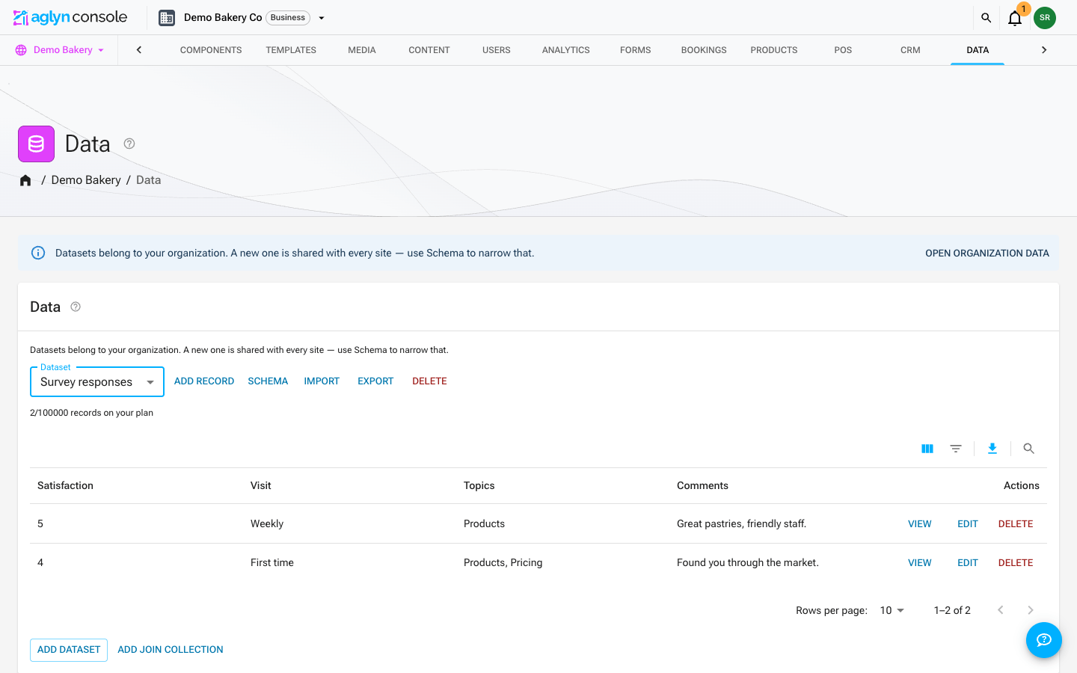Open the global search magnifier icon
Image resolution: width=1077 pixels, height=673 pixels.
click(986, 18)
